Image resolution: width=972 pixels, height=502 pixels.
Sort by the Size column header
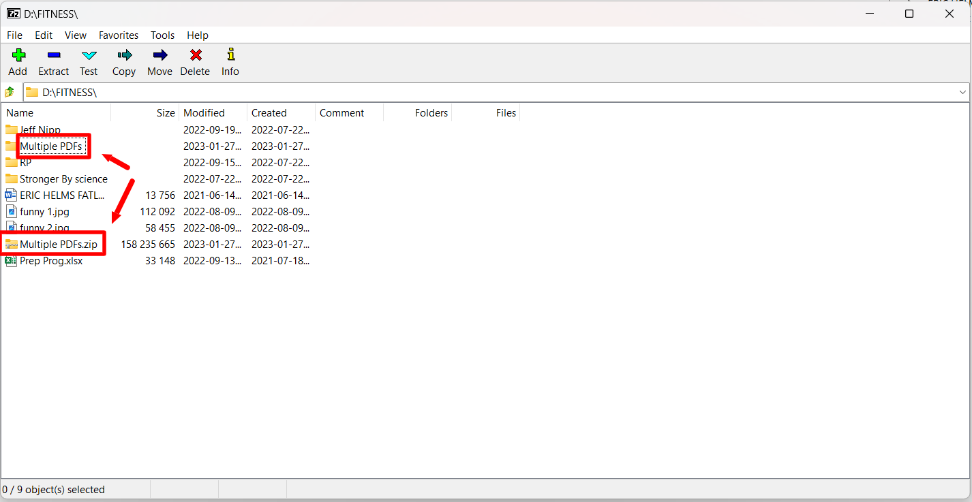pyautogui.click(x=145, y=113)
